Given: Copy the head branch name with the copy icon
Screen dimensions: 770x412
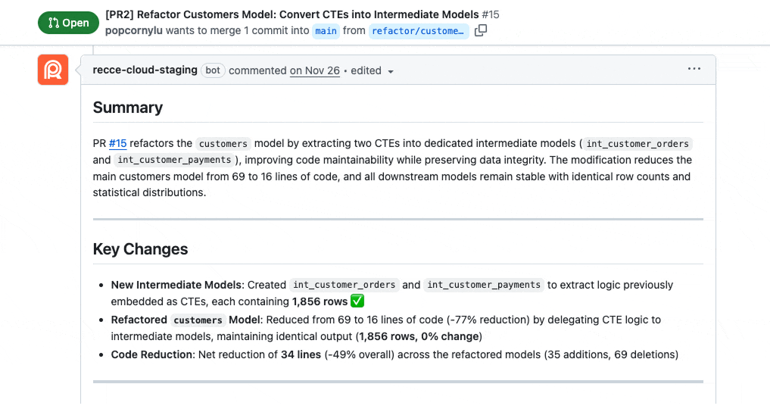Looking at the screenshot, I should coord(481,30).
